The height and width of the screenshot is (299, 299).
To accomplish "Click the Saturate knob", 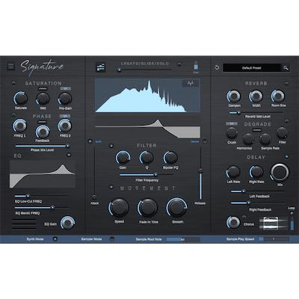I will pyautogui.click(x=21, y=99).
